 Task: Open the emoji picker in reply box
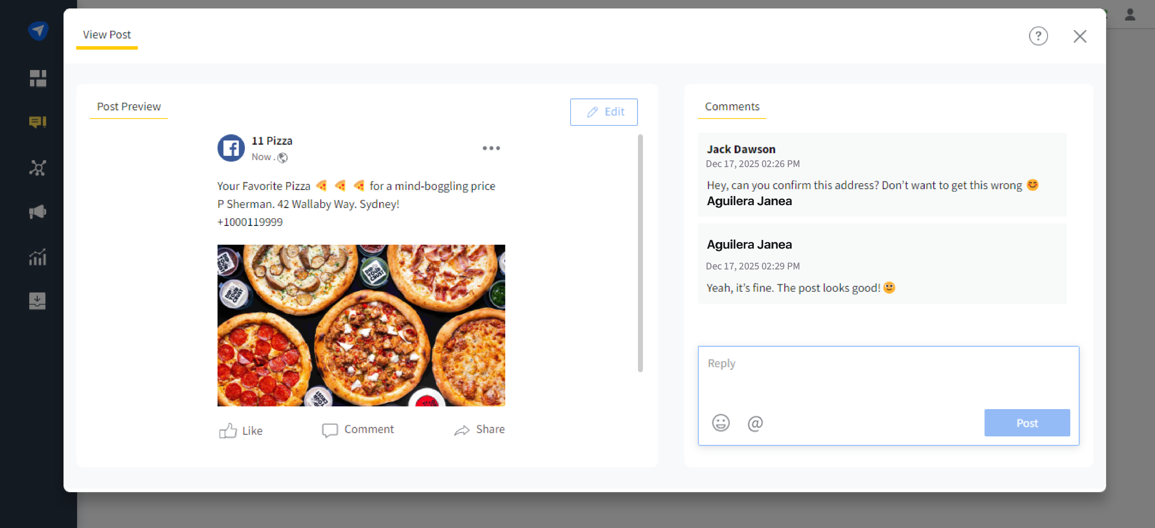(x=721, y=423)
